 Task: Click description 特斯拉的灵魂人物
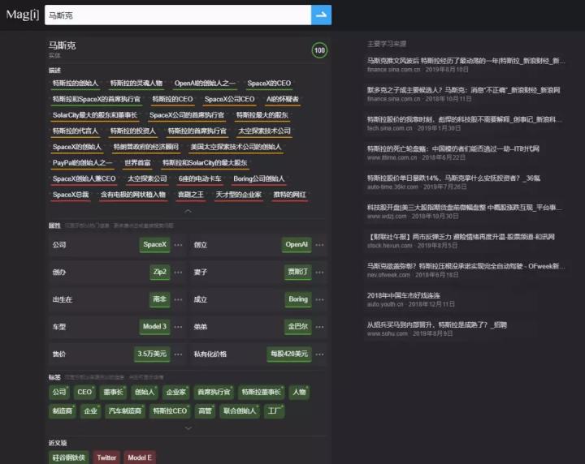[136, 83]
